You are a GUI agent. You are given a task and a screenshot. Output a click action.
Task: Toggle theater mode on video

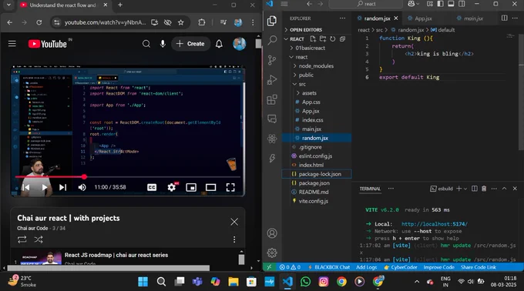pyautogui.click(x=210, y=187)
